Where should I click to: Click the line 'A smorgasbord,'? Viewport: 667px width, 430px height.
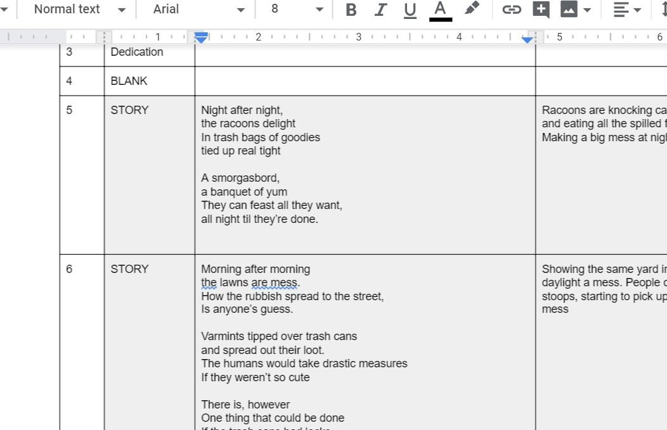[x=240, y=178]
